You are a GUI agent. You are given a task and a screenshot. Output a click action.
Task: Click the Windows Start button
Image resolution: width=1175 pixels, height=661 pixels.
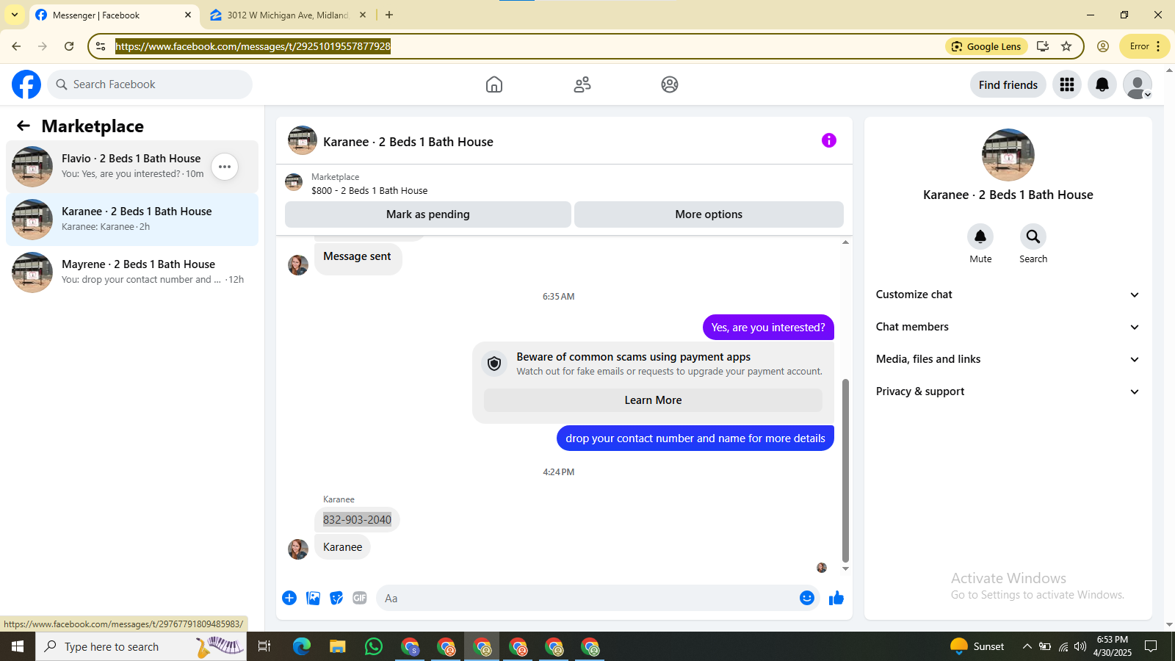point(18,646)
